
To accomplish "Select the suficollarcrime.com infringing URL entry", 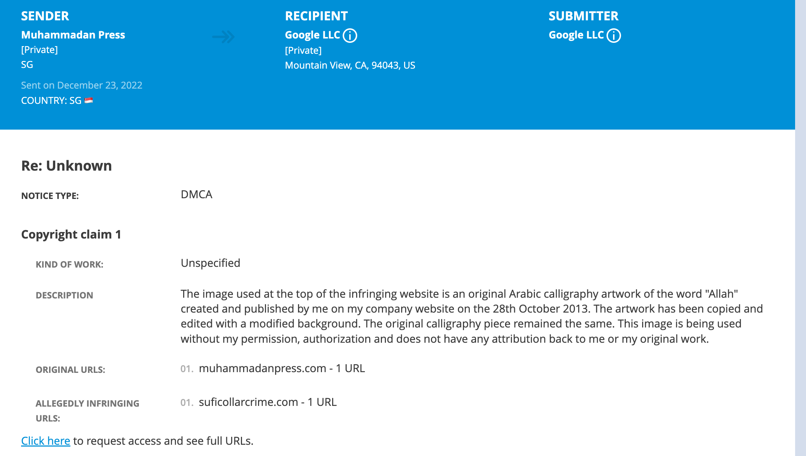I will [267, 402].
